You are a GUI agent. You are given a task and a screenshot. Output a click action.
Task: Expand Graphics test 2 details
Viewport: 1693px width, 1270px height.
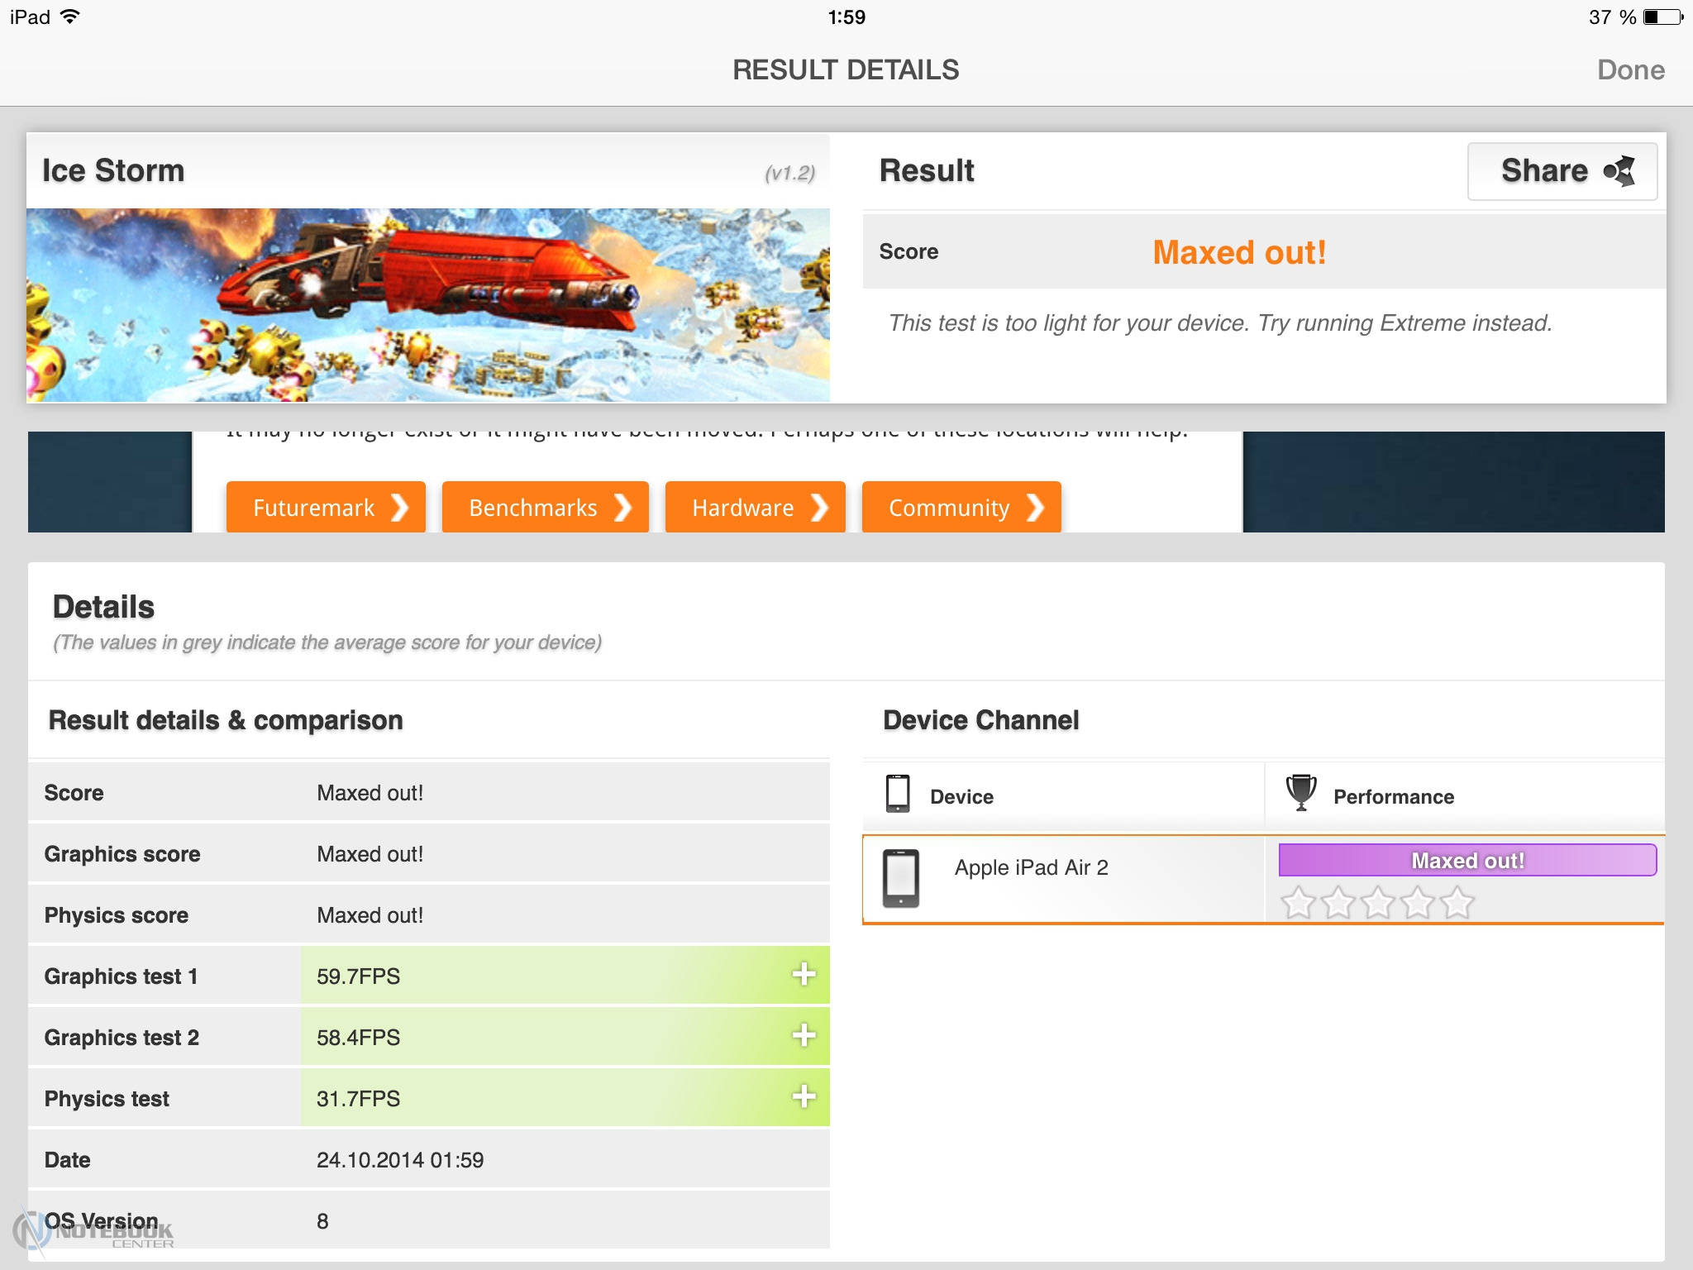coord(804,1036)
